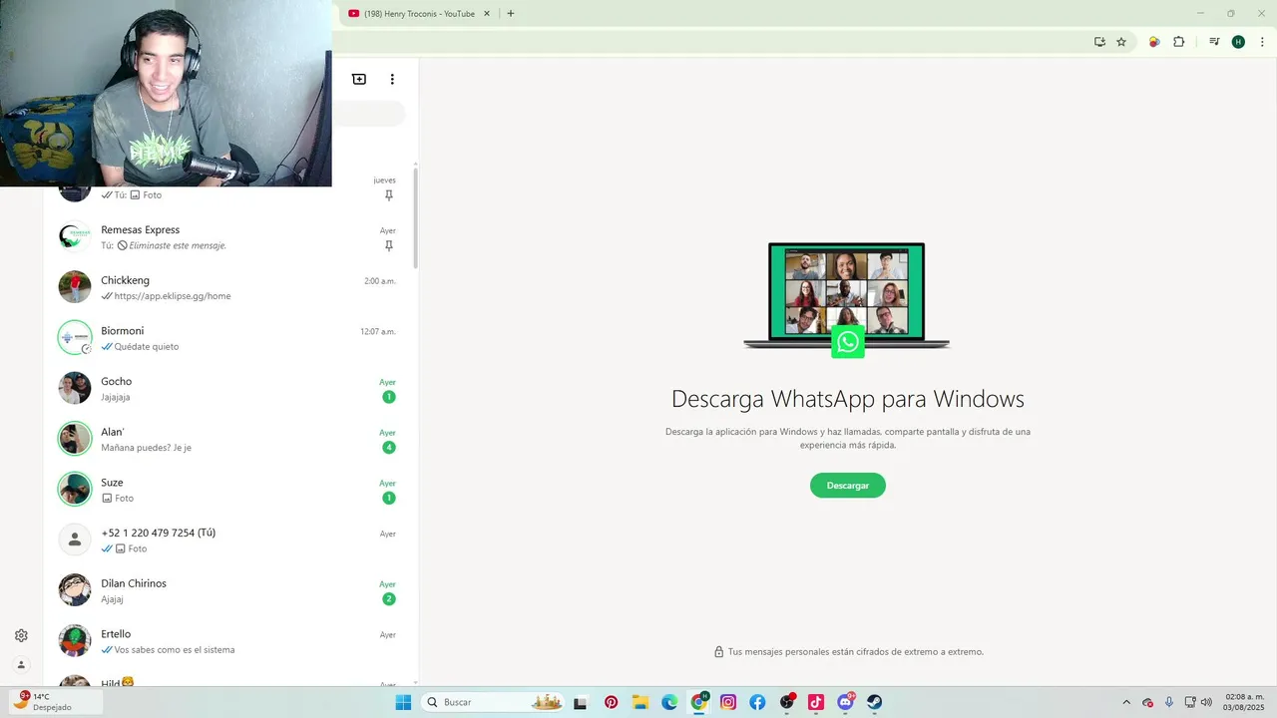This screenshot has width=1277, height=718.
Task: Click the pin icon on Remesas Express chat
Action: click(389, 245)
